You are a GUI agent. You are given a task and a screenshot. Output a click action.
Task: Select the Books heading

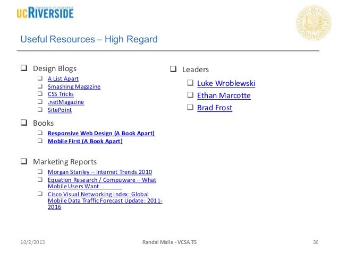click(x=43, y=123)
